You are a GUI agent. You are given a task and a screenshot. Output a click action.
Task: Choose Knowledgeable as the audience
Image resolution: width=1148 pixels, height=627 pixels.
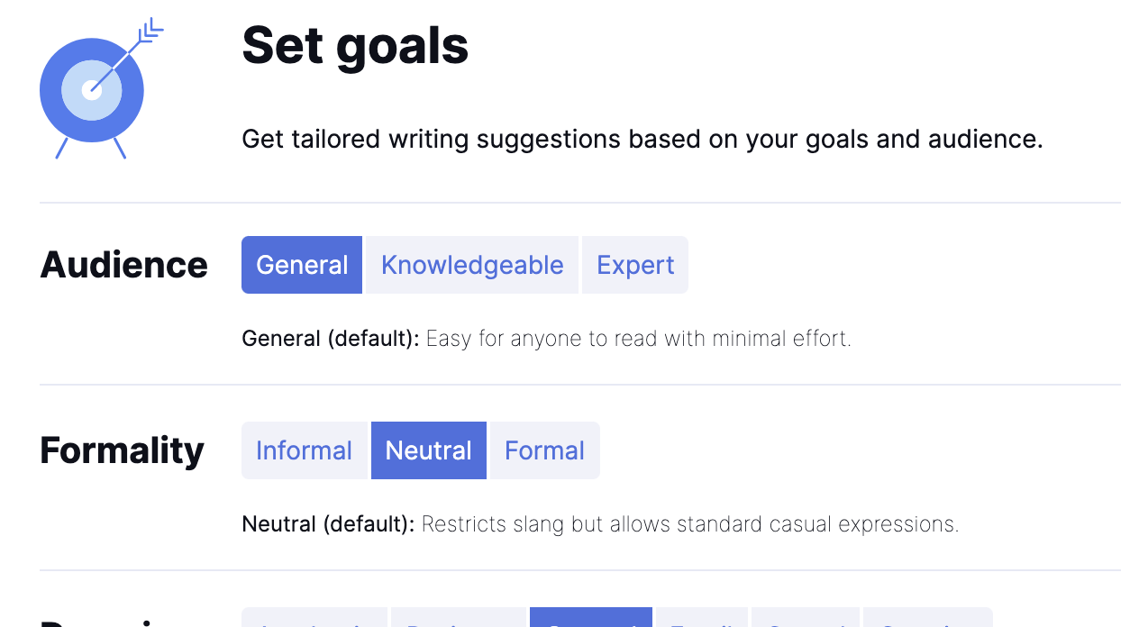[x=472, y=265]
